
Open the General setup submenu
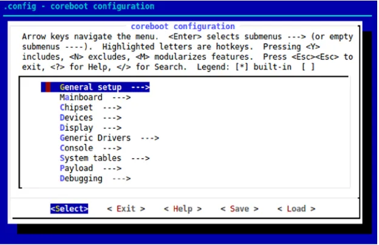point(95,87)
